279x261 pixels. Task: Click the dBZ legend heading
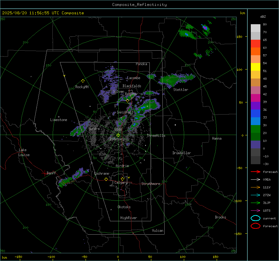click(x=263, y=16)
